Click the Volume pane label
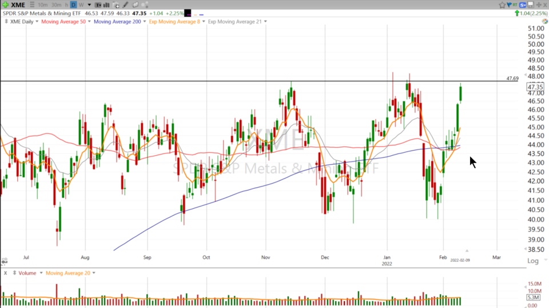This screenshot has height=308, width=549. pyautogui.click(x=27, y=273)
